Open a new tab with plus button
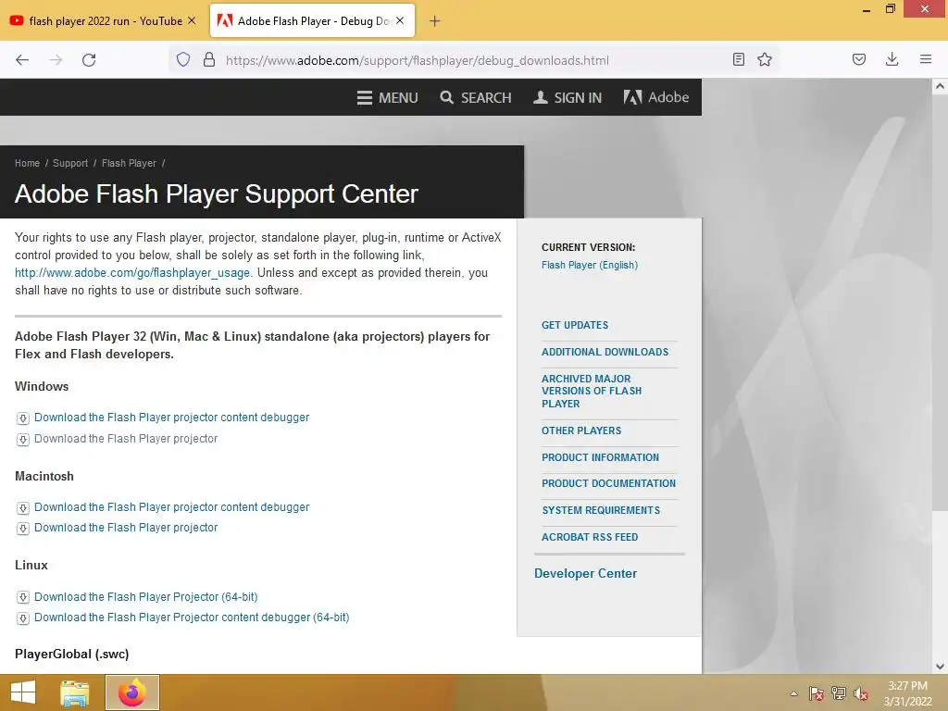This screenshot has width=948, height=711. [x=435, y=21]
